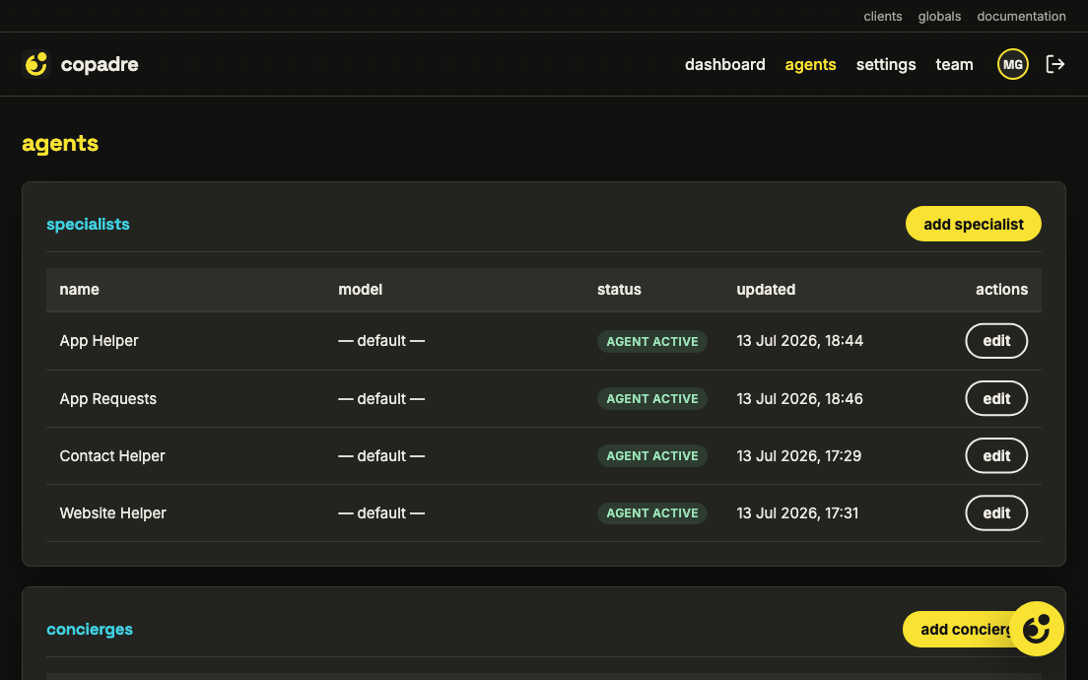This screenshot has height=680, width=1088.
Task: Click the add specialist button
Action: 973,224
